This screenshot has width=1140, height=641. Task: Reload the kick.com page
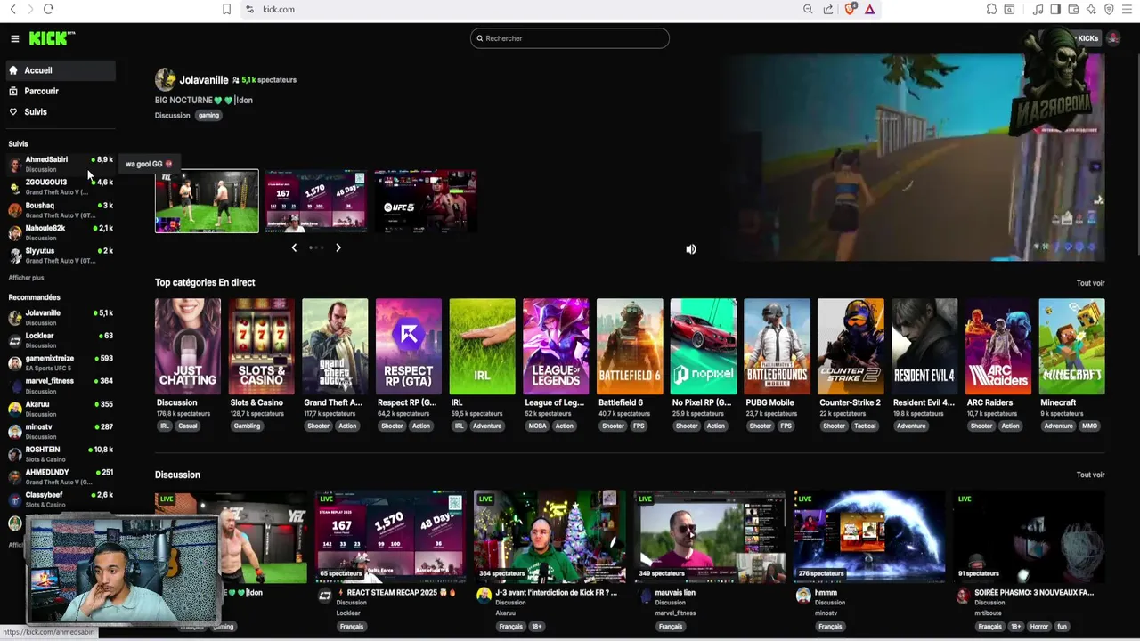pos(48,9)
